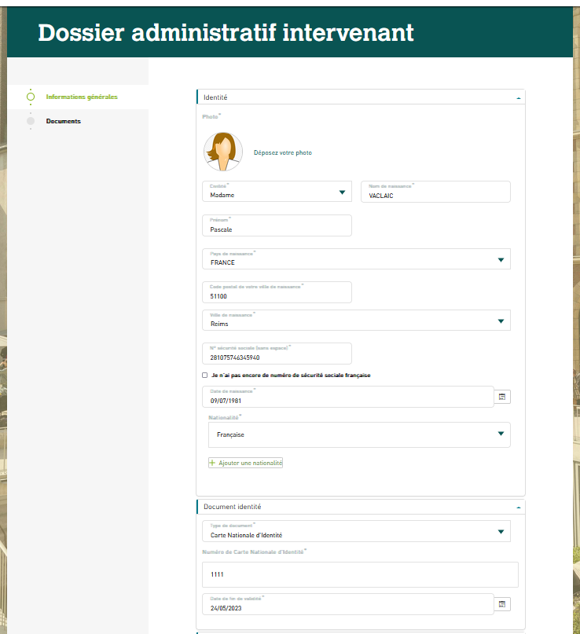Check the no French social security number box
Viewport: 580px width, 634px height.
point(205,376)
